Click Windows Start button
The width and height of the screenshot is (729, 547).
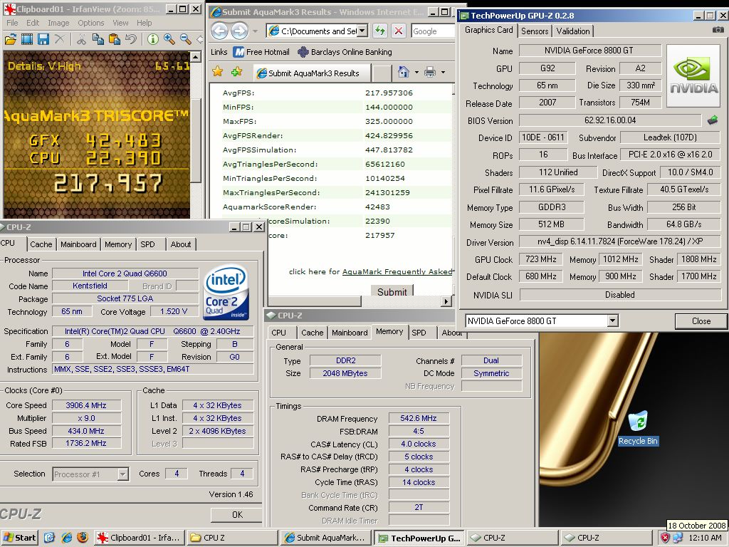[19, 538]
